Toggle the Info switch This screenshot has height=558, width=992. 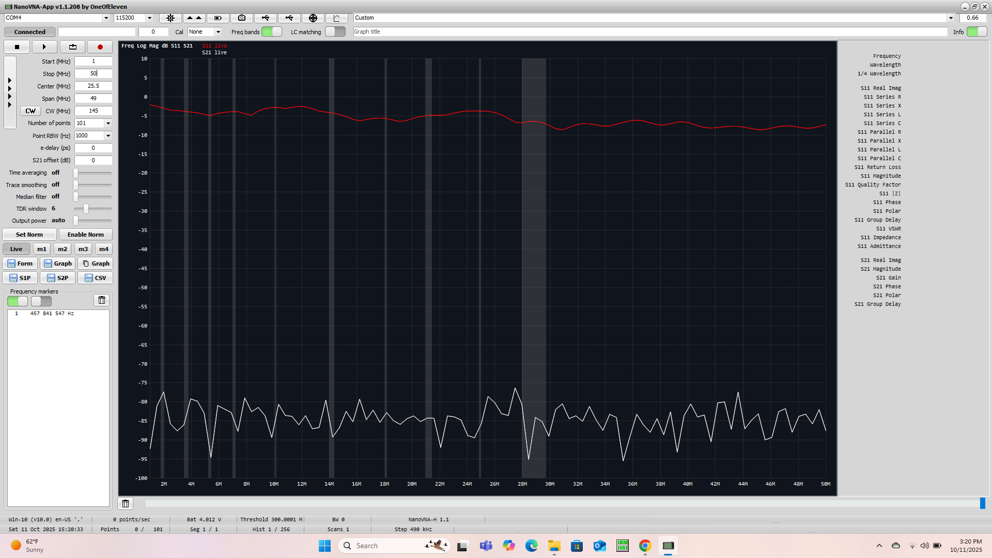click(977, 32)
